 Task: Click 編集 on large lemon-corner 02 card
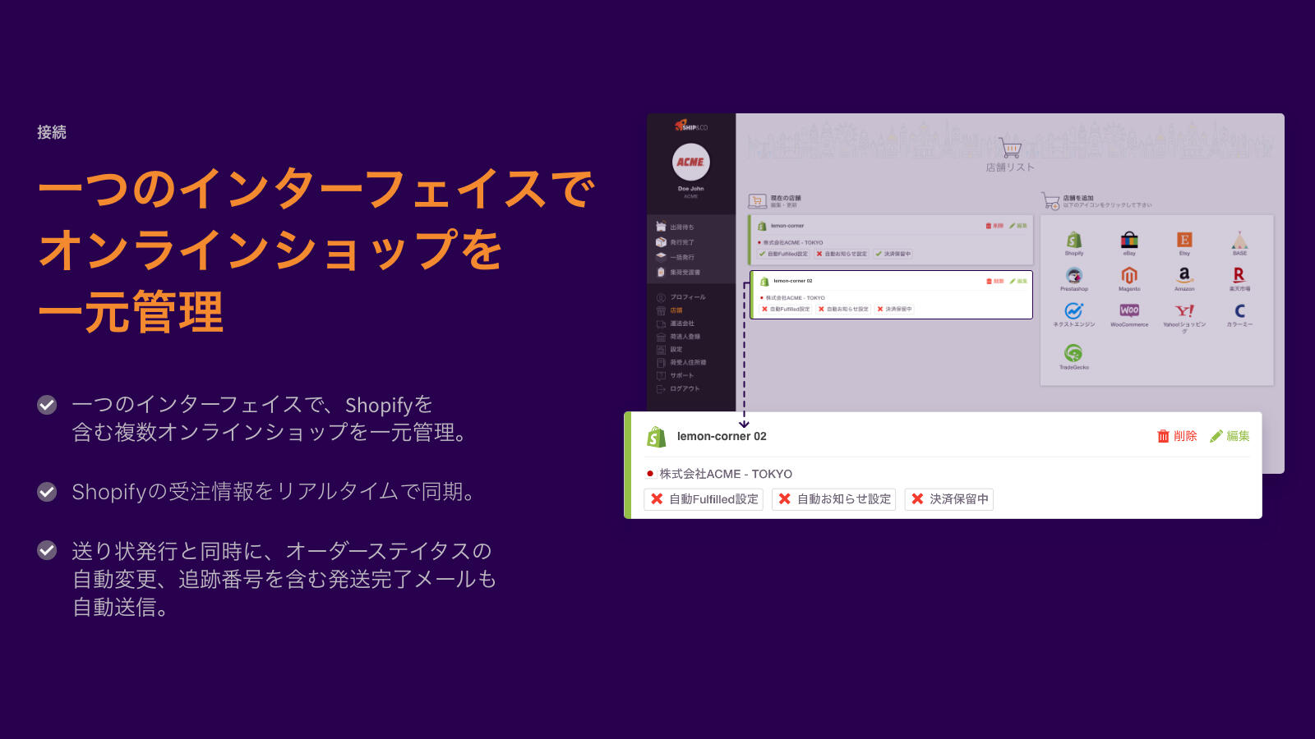[x=1230, y=436]
